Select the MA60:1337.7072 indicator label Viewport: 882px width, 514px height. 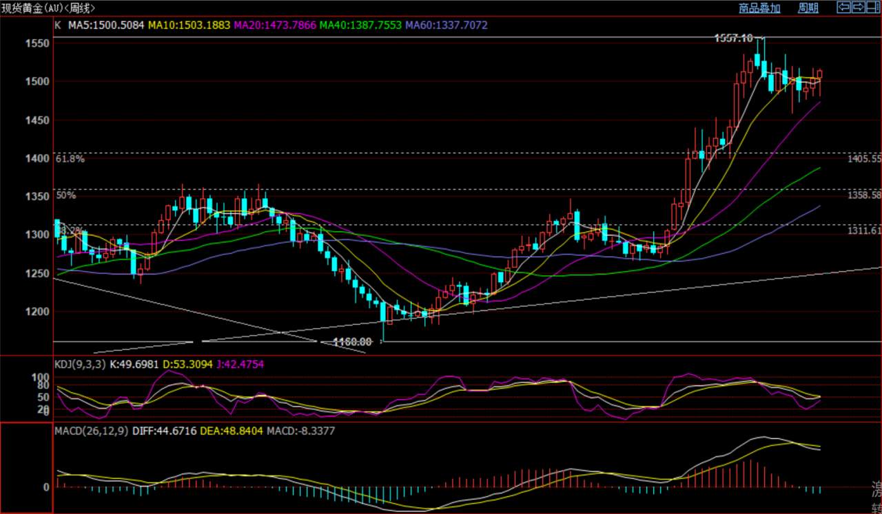coord(447,25)
